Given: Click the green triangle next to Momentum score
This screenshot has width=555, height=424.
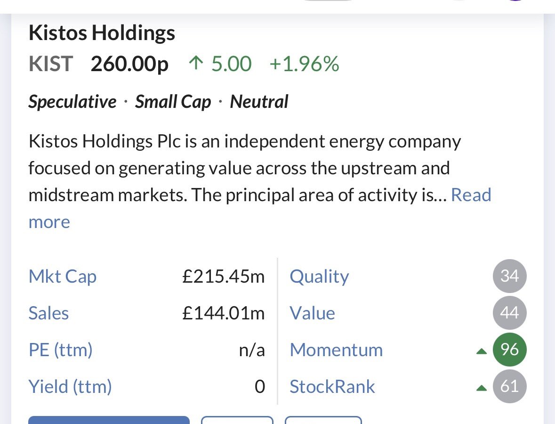Looking at the screenshot, I should pyautogui.click(x=481, y=351).
